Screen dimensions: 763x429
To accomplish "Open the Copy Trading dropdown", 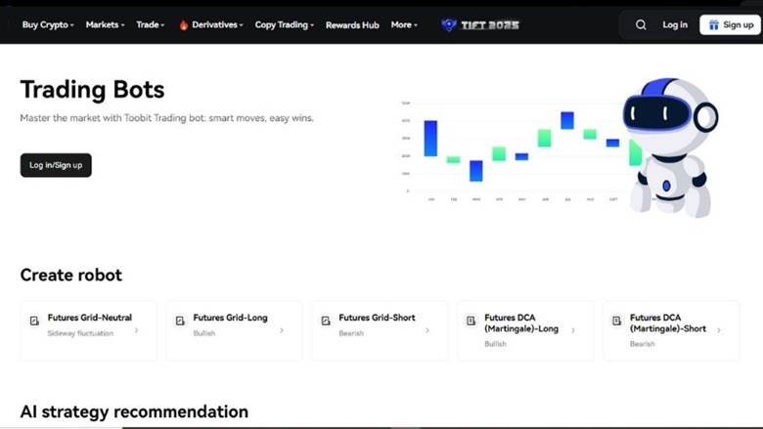I will tap(285, 24).
